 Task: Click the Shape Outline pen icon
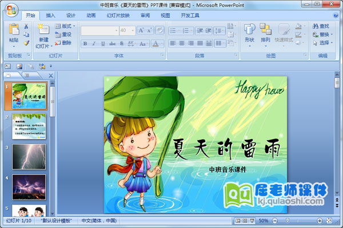298,34
